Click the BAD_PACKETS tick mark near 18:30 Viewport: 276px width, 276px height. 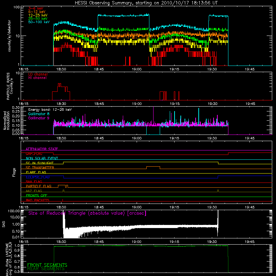click(62, 200)
